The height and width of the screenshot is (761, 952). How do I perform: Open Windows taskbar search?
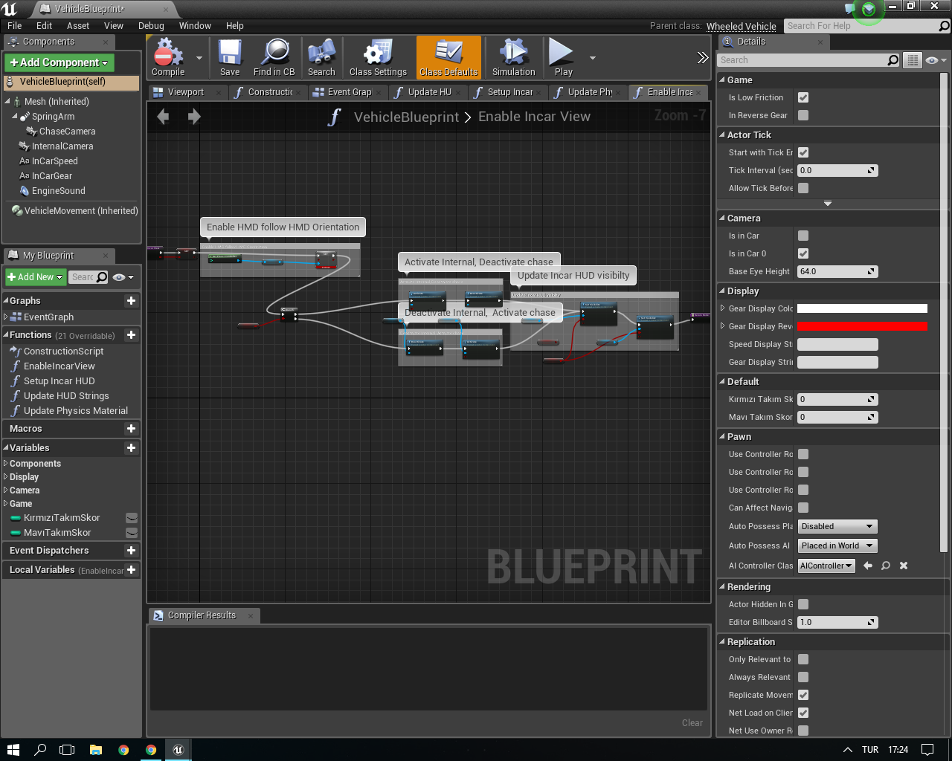tap(41, 749)
